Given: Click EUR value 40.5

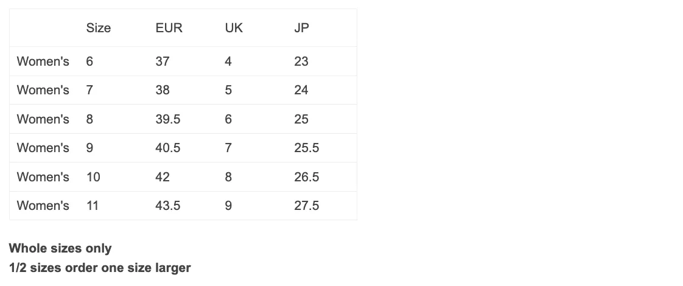Looking at the screenshot, I should [167, 148].
